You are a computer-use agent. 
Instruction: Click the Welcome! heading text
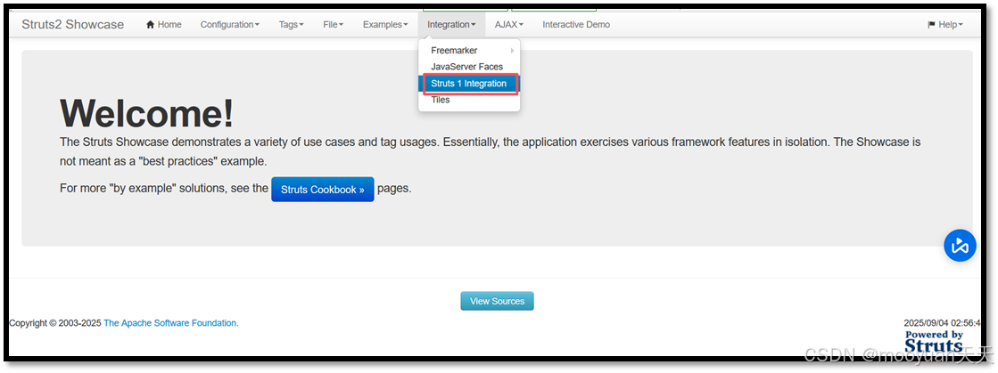tap(146, 114)
